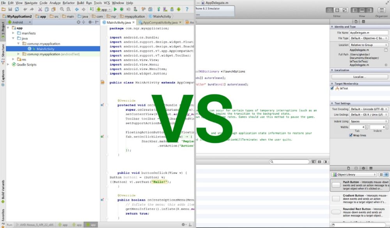Click the green Run app button
Viewport: 390px width, 228px height.
pyautogui.click(x=116, y=9)
